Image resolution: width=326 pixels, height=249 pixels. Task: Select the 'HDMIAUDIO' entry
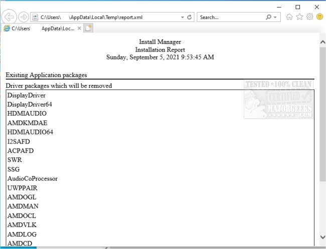27,113
